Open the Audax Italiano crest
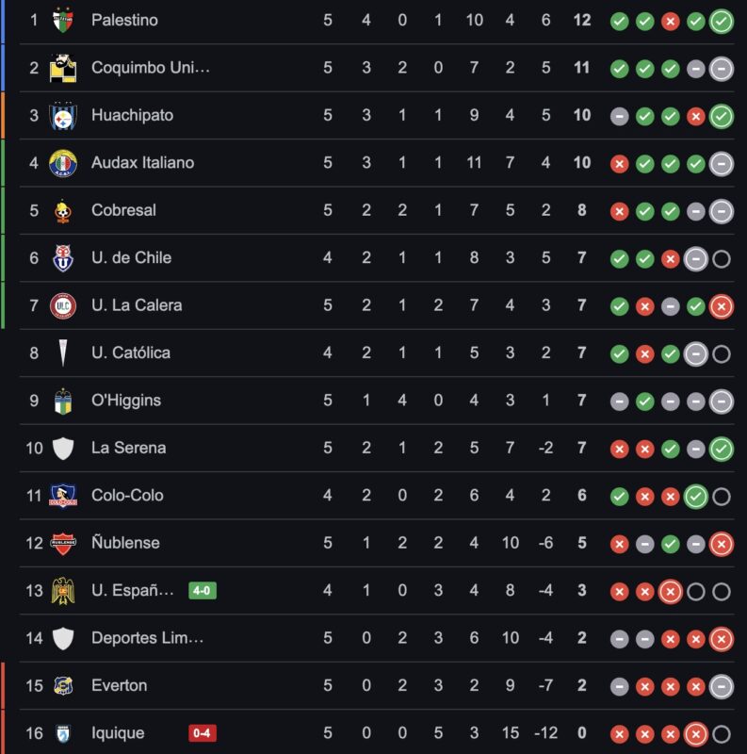This screenshot has width=747, height=754. click(x=61, y=161)
